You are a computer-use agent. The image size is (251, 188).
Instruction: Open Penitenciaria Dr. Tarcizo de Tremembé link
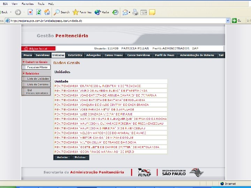click(x=98, y=86)
